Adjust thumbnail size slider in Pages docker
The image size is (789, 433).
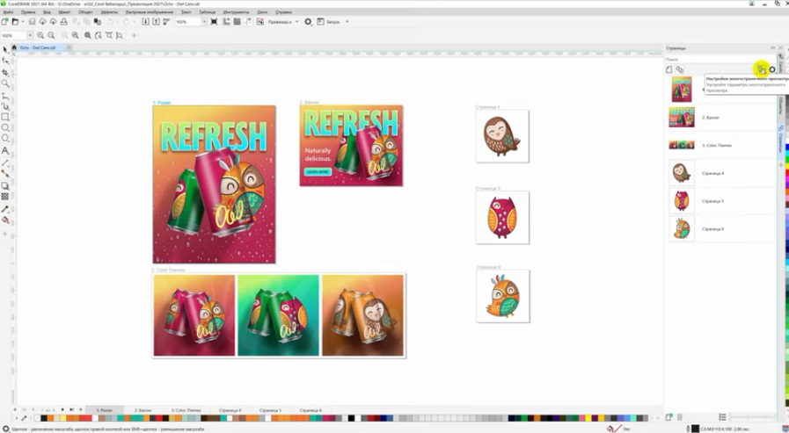752,417
